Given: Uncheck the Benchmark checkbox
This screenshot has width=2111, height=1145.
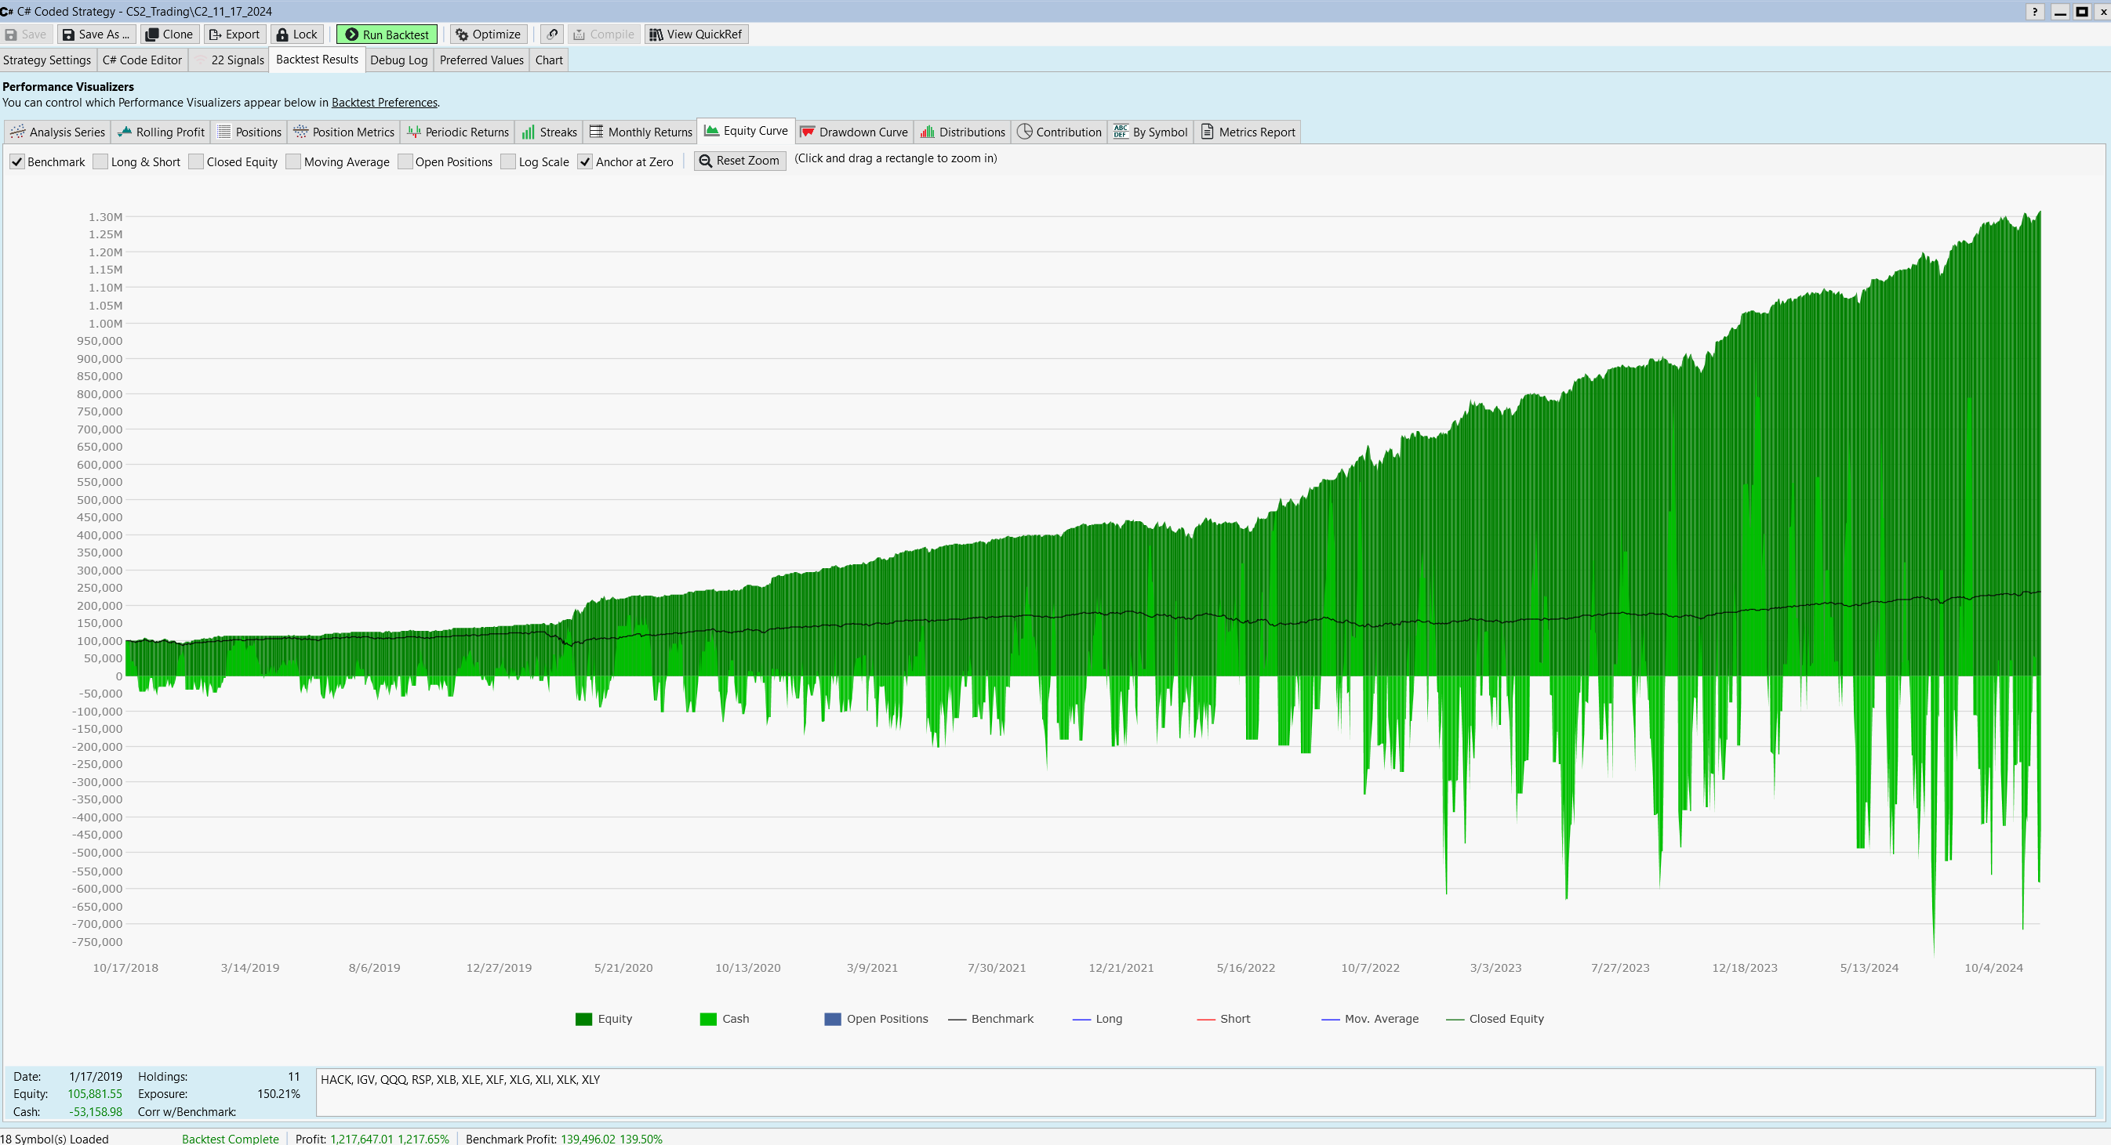Looking at the screenshot, I should [17, 162].
